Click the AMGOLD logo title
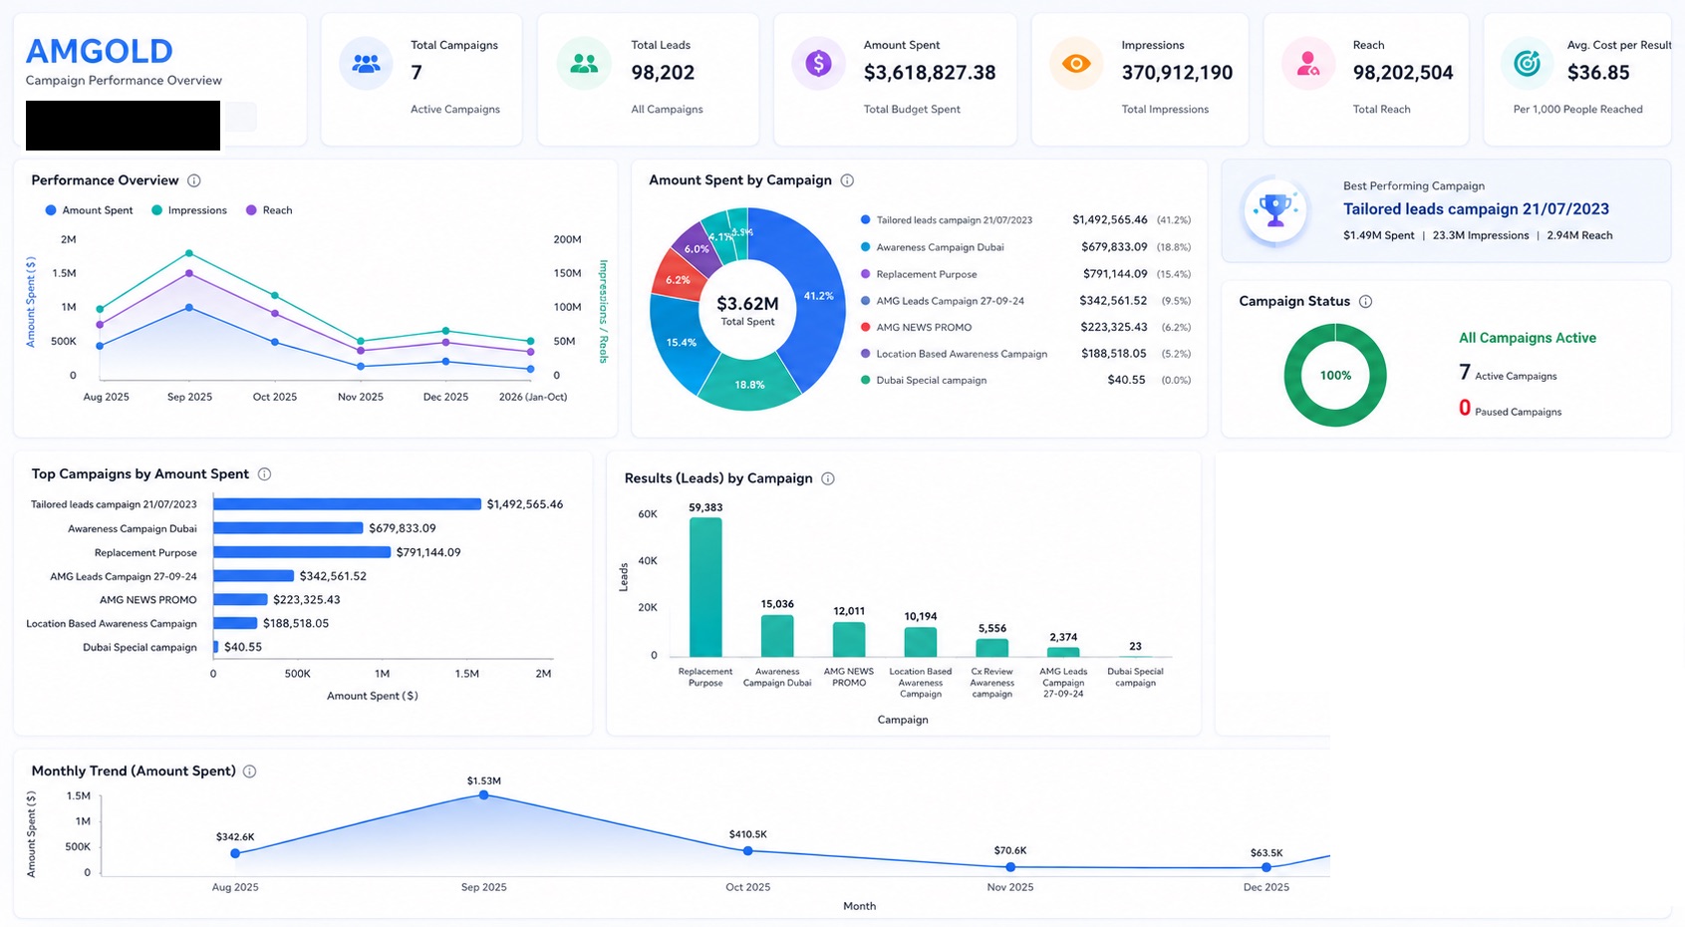This screenshot has width=1685, height=927. click(100, 51)
